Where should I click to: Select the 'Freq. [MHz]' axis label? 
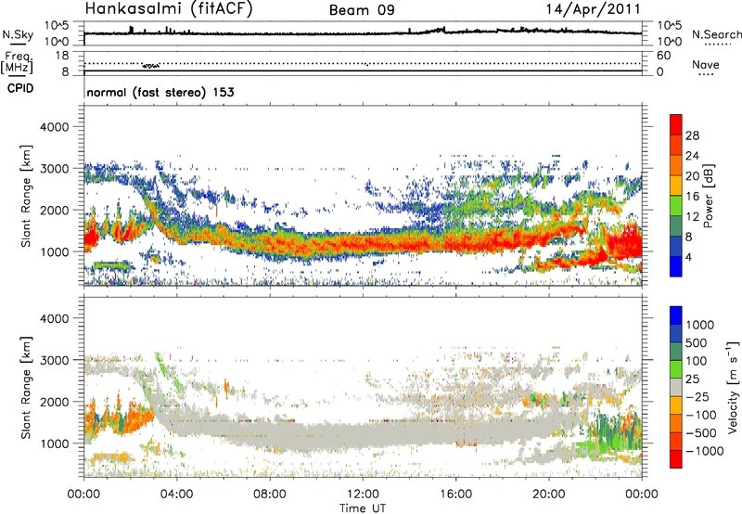[x=18, y=62]
